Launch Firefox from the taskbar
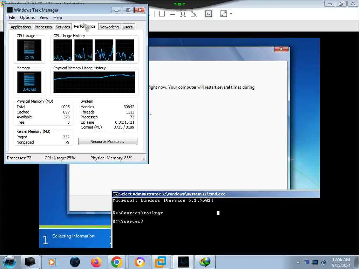 [x=96, y=262]
